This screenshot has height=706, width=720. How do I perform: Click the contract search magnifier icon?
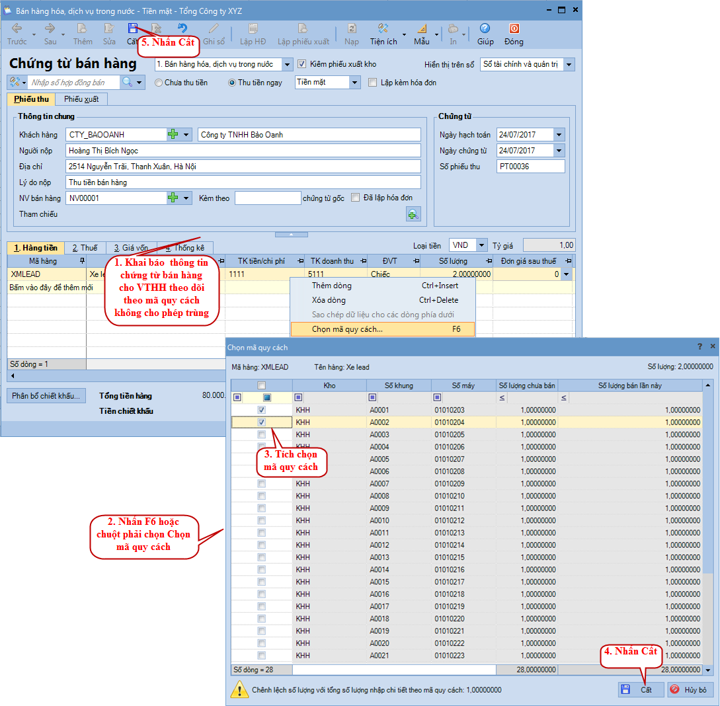(126, 83)
